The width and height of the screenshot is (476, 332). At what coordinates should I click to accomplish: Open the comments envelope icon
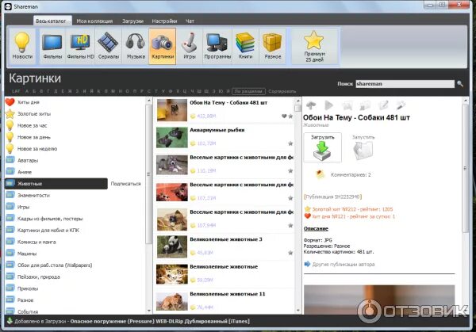coord(320,174)
